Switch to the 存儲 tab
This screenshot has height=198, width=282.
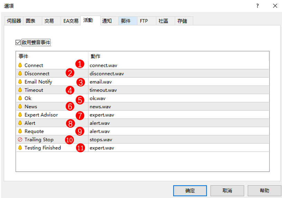pyautogui.click(x=184, y=21)
